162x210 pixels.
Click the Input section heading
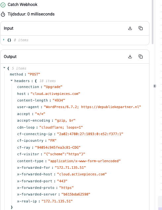[9, 28]
